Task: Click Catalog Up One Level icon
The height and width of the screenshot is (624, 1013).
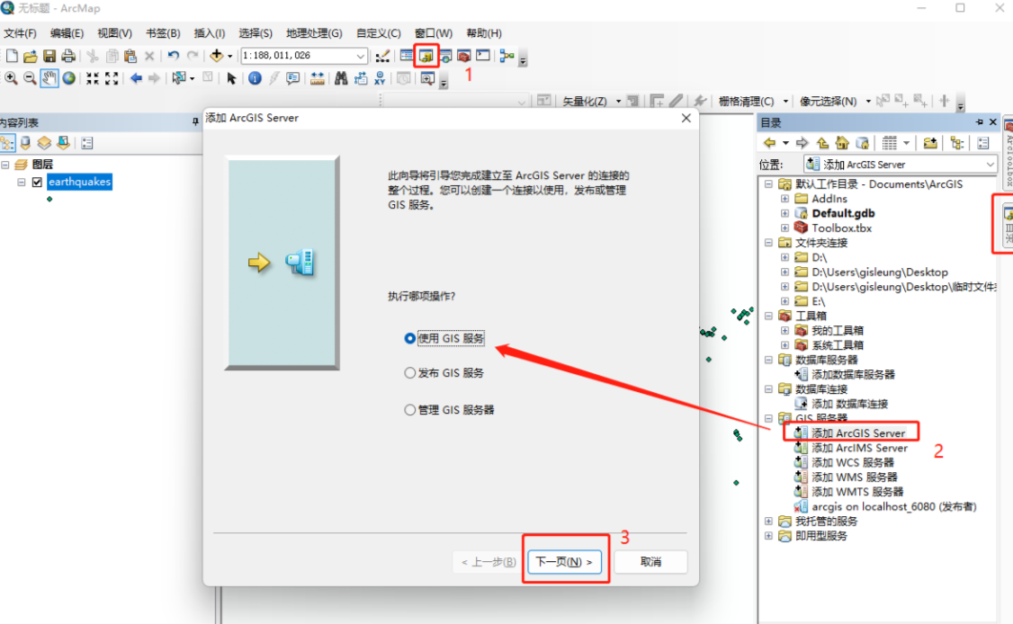Action: click(821, 143)
